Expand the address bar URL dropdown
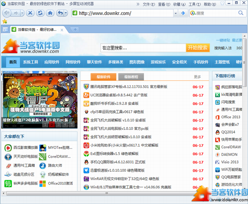The height and width of the screenshot is (204, 248). click(176, 13)
